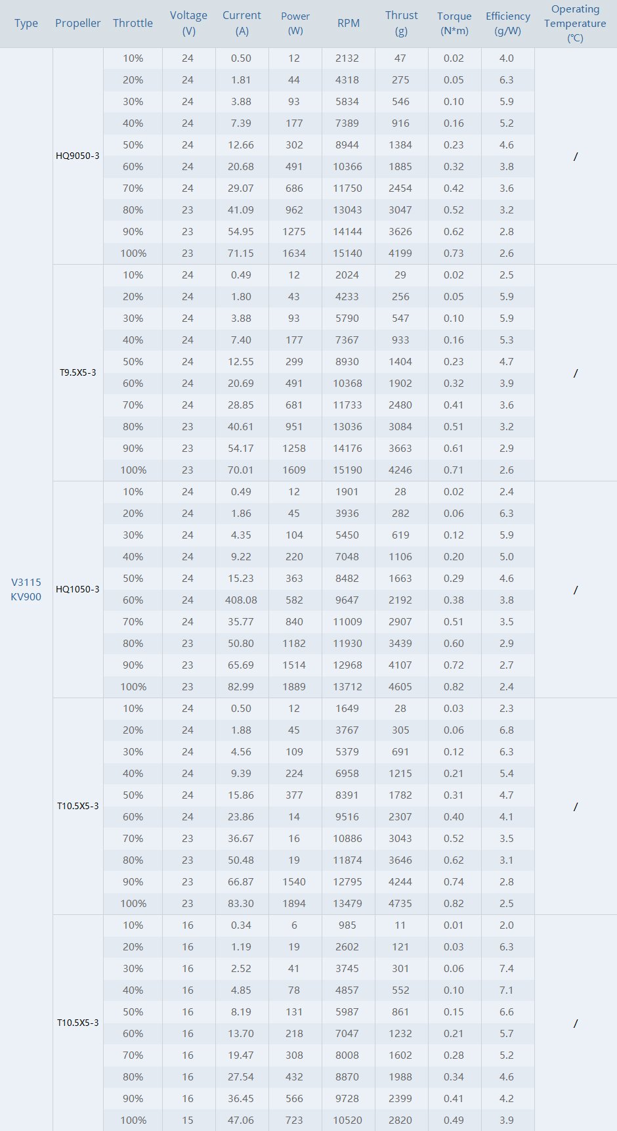
Task: Select the Torque (N*m) column header
Action: point(454,24)
